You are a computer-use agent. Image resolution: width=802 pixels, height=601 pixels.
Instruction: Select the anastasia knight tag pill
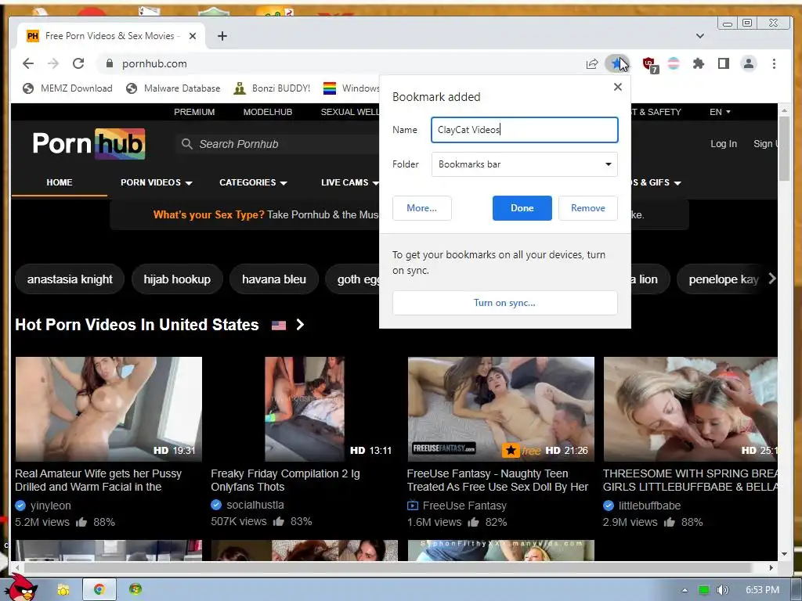pos(70,279)
